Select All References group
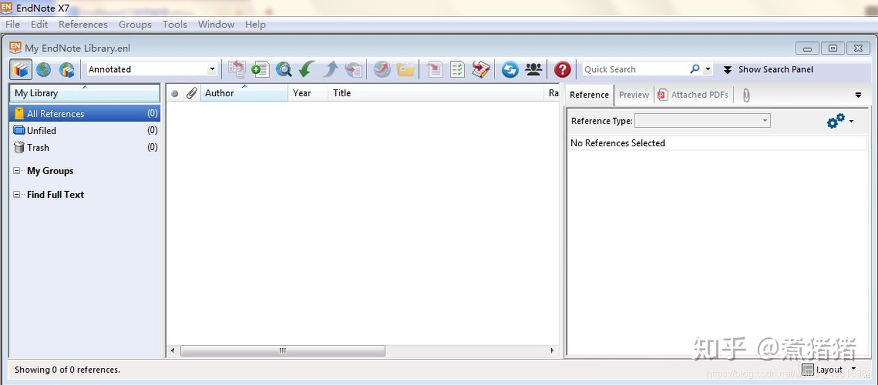Viewport: 878px width, 385px height. [85, 113]
